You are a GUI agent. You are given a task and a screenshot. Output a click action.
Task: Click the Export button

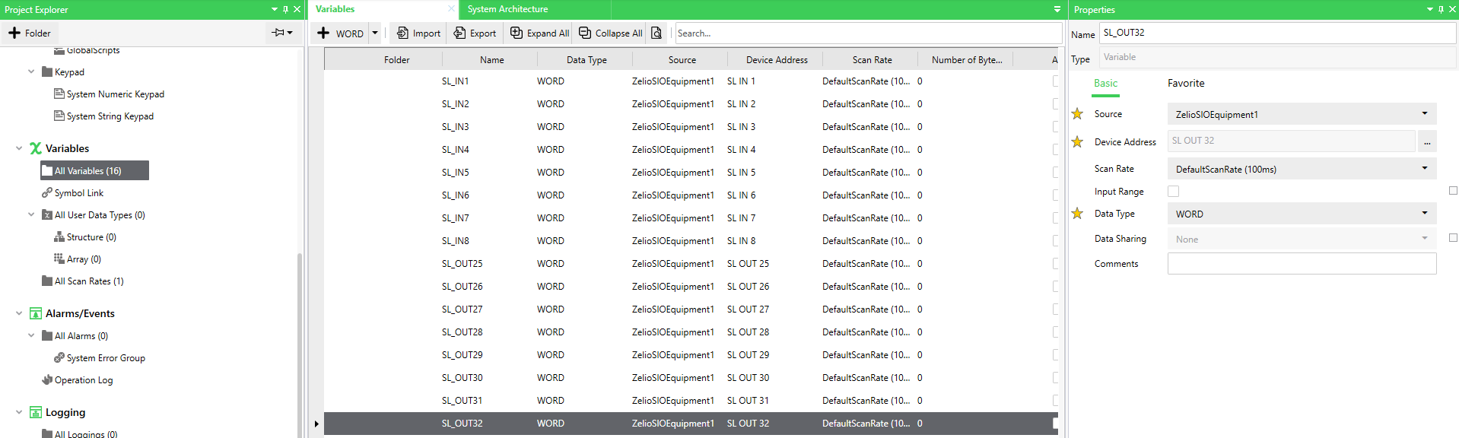475,33
